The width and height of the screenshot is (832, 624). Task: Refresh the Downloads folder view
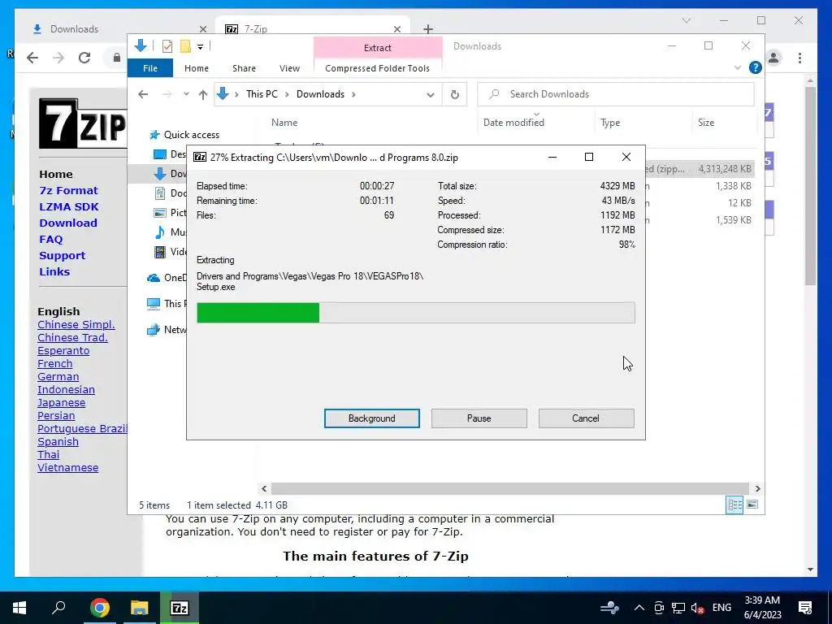455,94
